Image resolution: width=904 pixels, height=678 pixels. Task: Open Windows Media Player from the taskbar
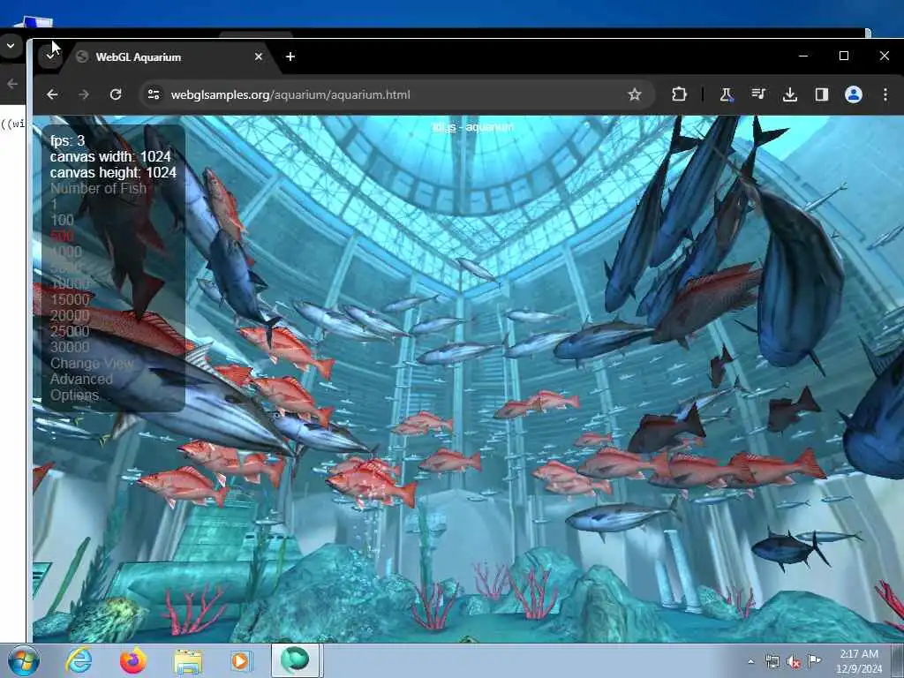tap(241, 660)
